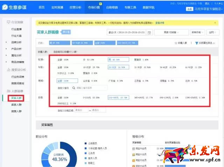
Task: Click the 买家属性筛选 funnel icon
Action: 197,43
